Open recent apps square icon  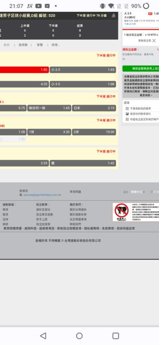(x=116, y=336)
